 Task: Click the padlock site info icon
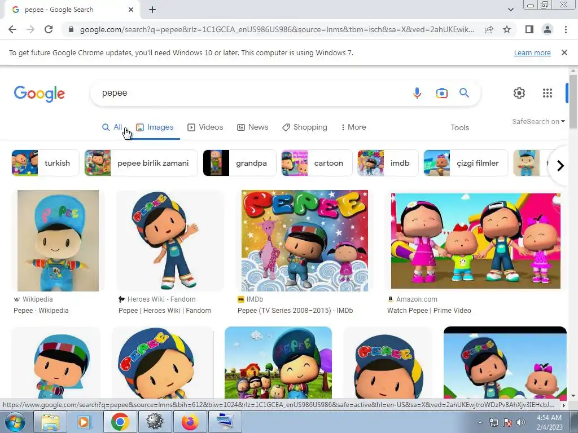pos(71,29)
